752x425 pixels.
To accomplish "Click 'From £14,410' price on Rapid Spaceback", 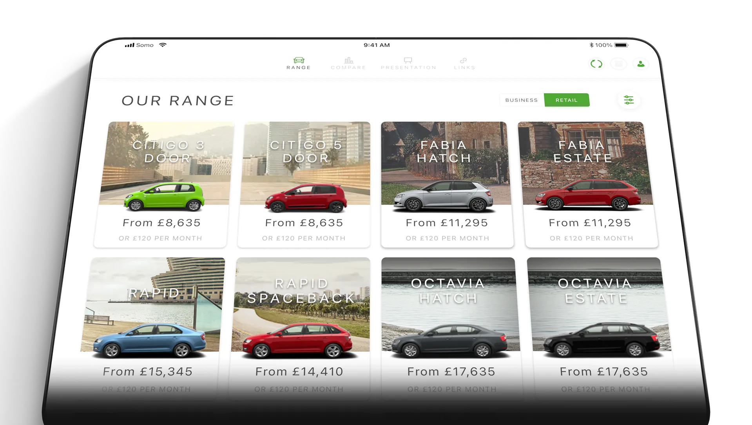I will tap(299, 371).
